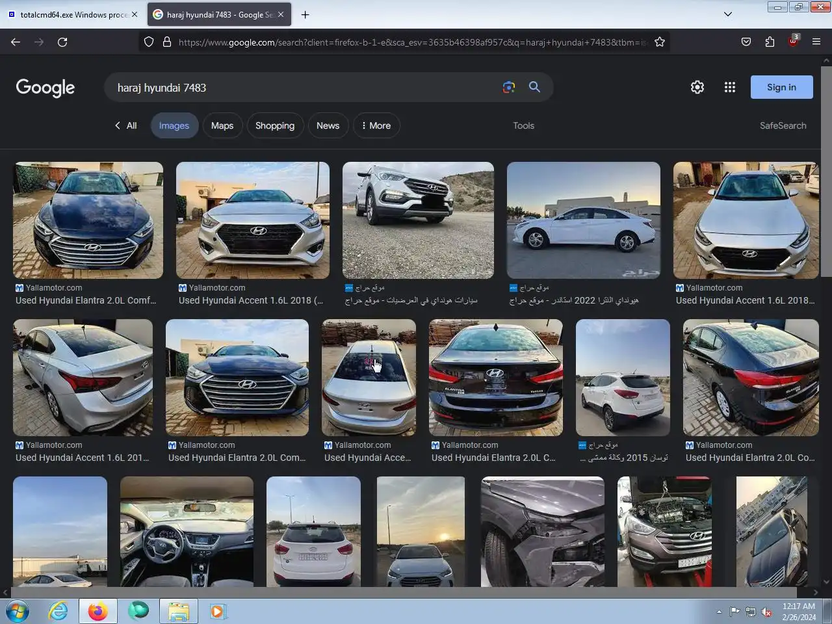Open the tracking protection shield icon
832x624 pixels.
click(x=149, y=42)
